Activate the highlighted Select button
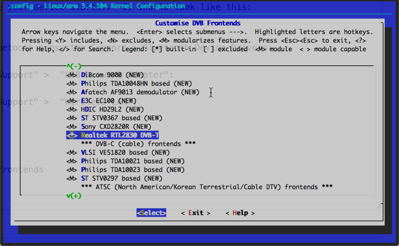Viewport: 399px width, 246px height. [151, 213]
